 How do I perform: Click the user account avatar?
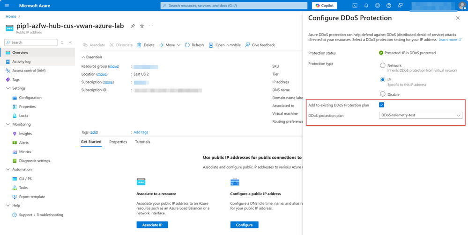(462, 6)
